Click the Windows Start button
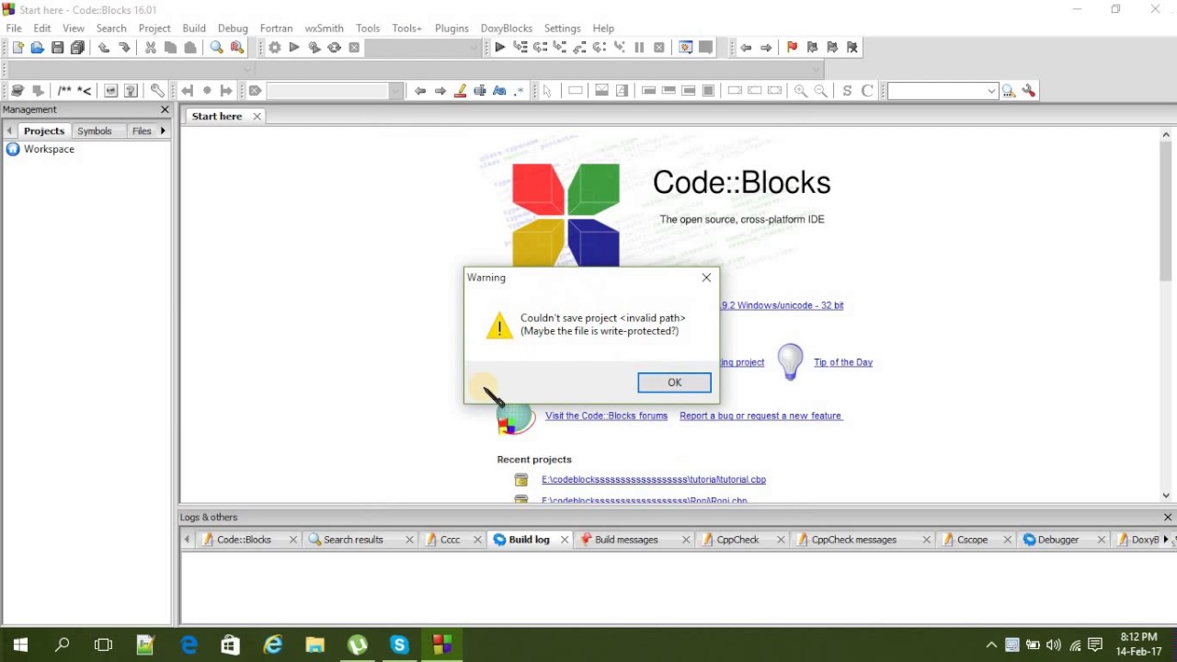This screenshot has height=662, width=1177. [20, 645]
